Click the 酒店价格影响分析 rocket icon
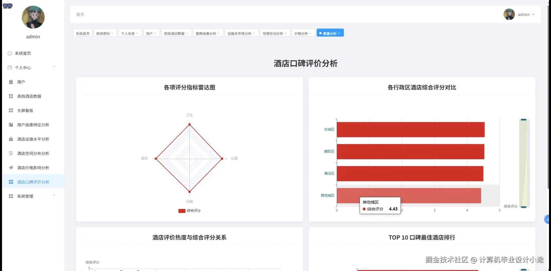 (11, 168)
